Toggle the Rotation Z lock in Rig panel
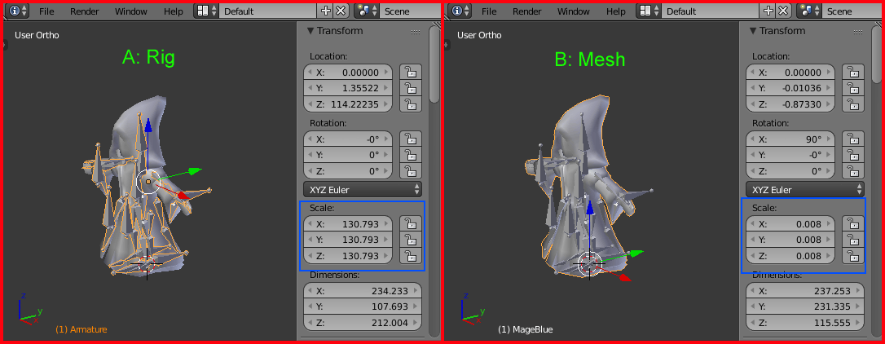This screenshot has height=344, width=885. (411, 170)
